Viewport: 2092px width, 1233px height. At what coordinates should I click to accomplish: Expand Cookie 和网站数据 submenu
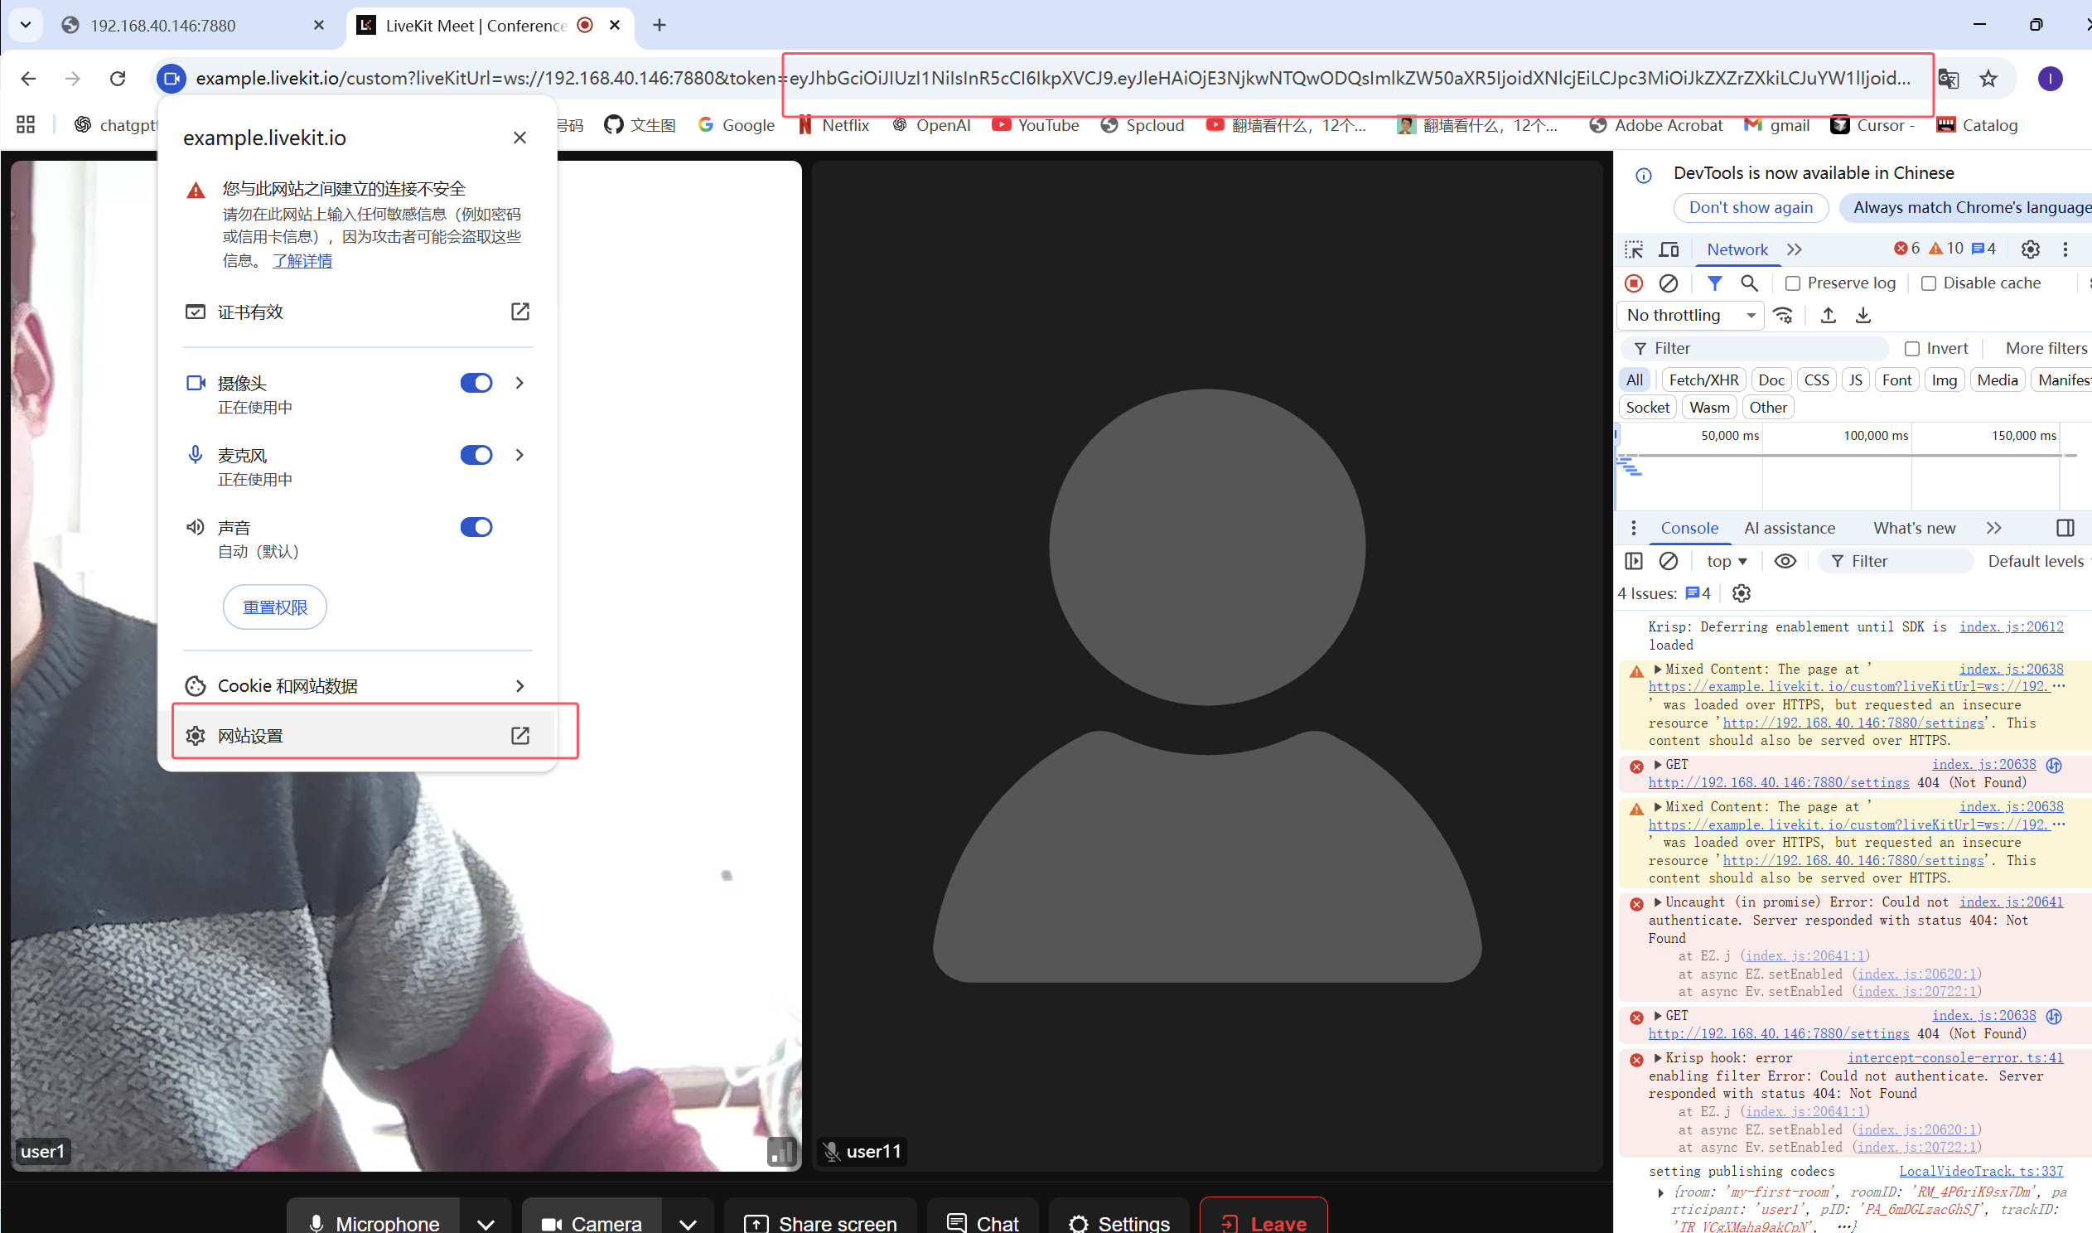pyautogui.click(x=357, y=686)
